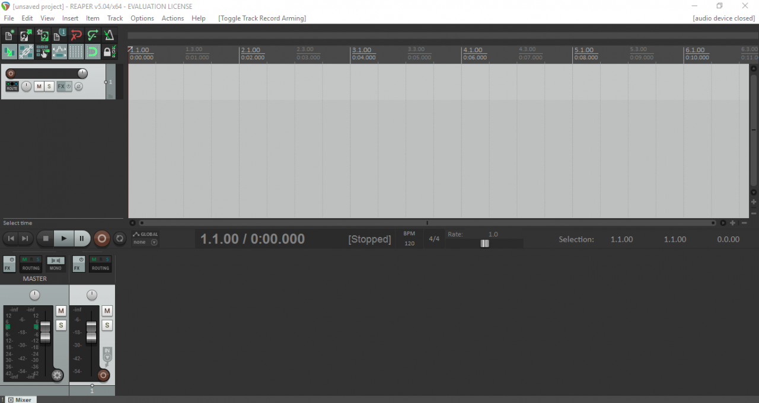Open the Help menu

[199, 18]
